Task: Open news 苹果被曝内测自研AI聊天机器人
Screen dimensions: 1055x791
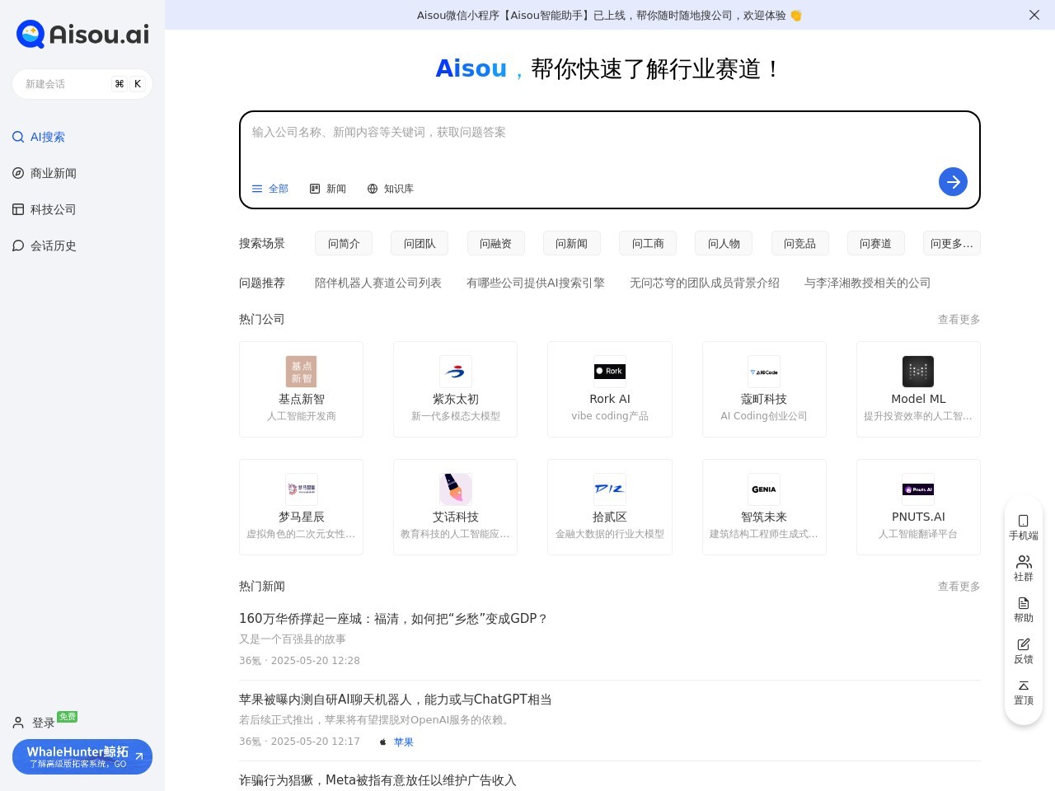Action: click(x=396, y=699)
